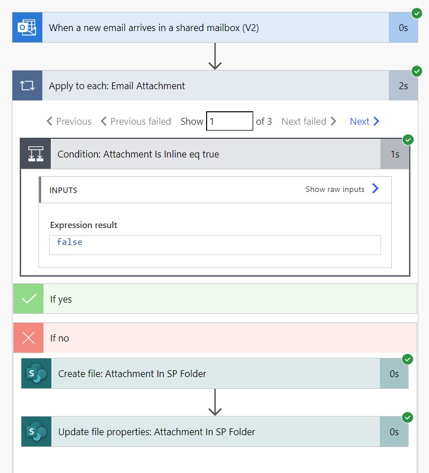Image resolution: width=429 pixels, height=473 pixels.
Task: Click the success badge on the email trigger
Action: point(416,13)
